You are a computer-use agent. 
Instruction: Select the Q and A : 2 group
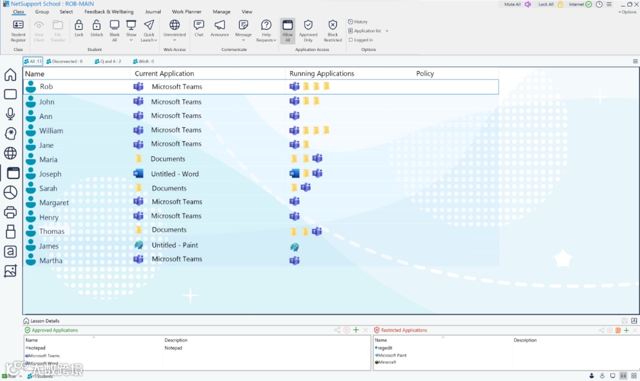[108, 61]
